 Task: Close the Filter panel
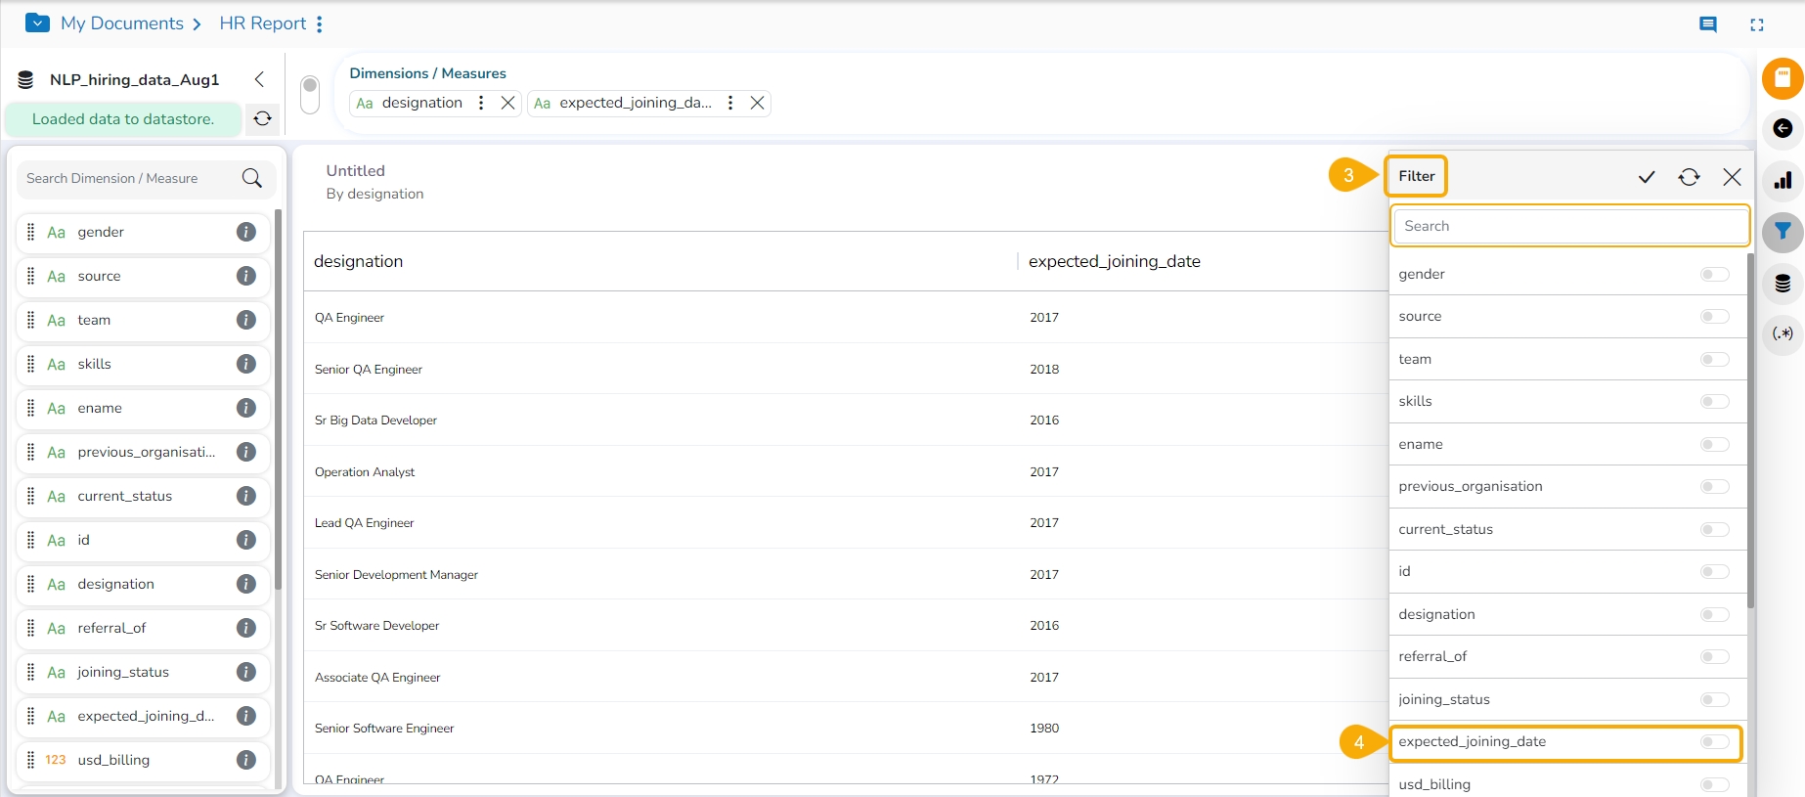[x=1732, y=177]
